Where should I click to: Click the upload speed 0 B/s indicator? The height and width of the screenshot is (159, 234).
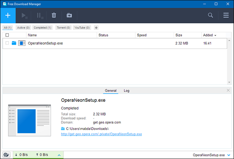pyautogui.click(x=42, y=155)
